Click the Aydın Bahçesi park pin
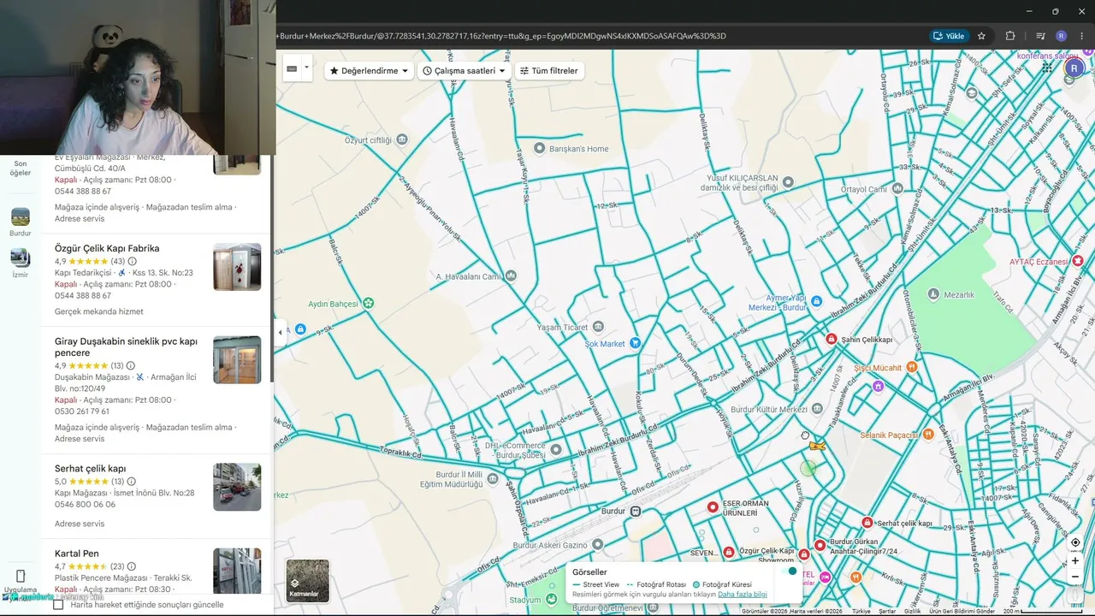 pos(368,303)
